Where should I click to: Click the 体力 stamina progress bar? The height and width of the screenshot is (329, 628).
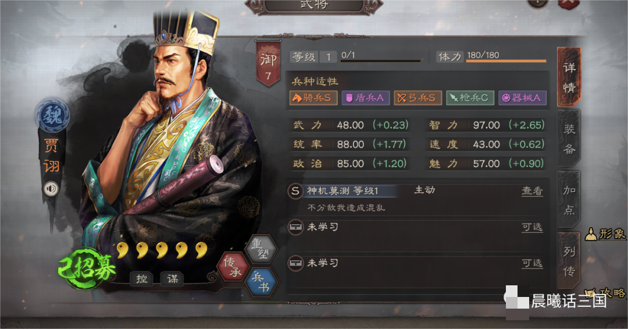[506, 61]
